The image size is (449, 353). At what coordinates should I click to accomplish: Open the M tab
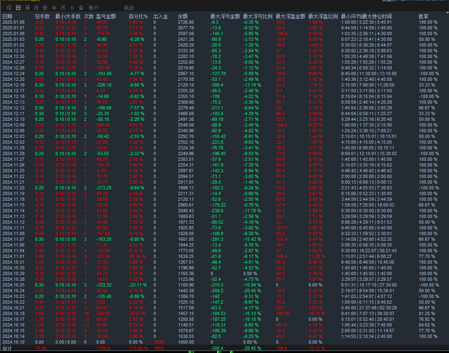point(72,8)
